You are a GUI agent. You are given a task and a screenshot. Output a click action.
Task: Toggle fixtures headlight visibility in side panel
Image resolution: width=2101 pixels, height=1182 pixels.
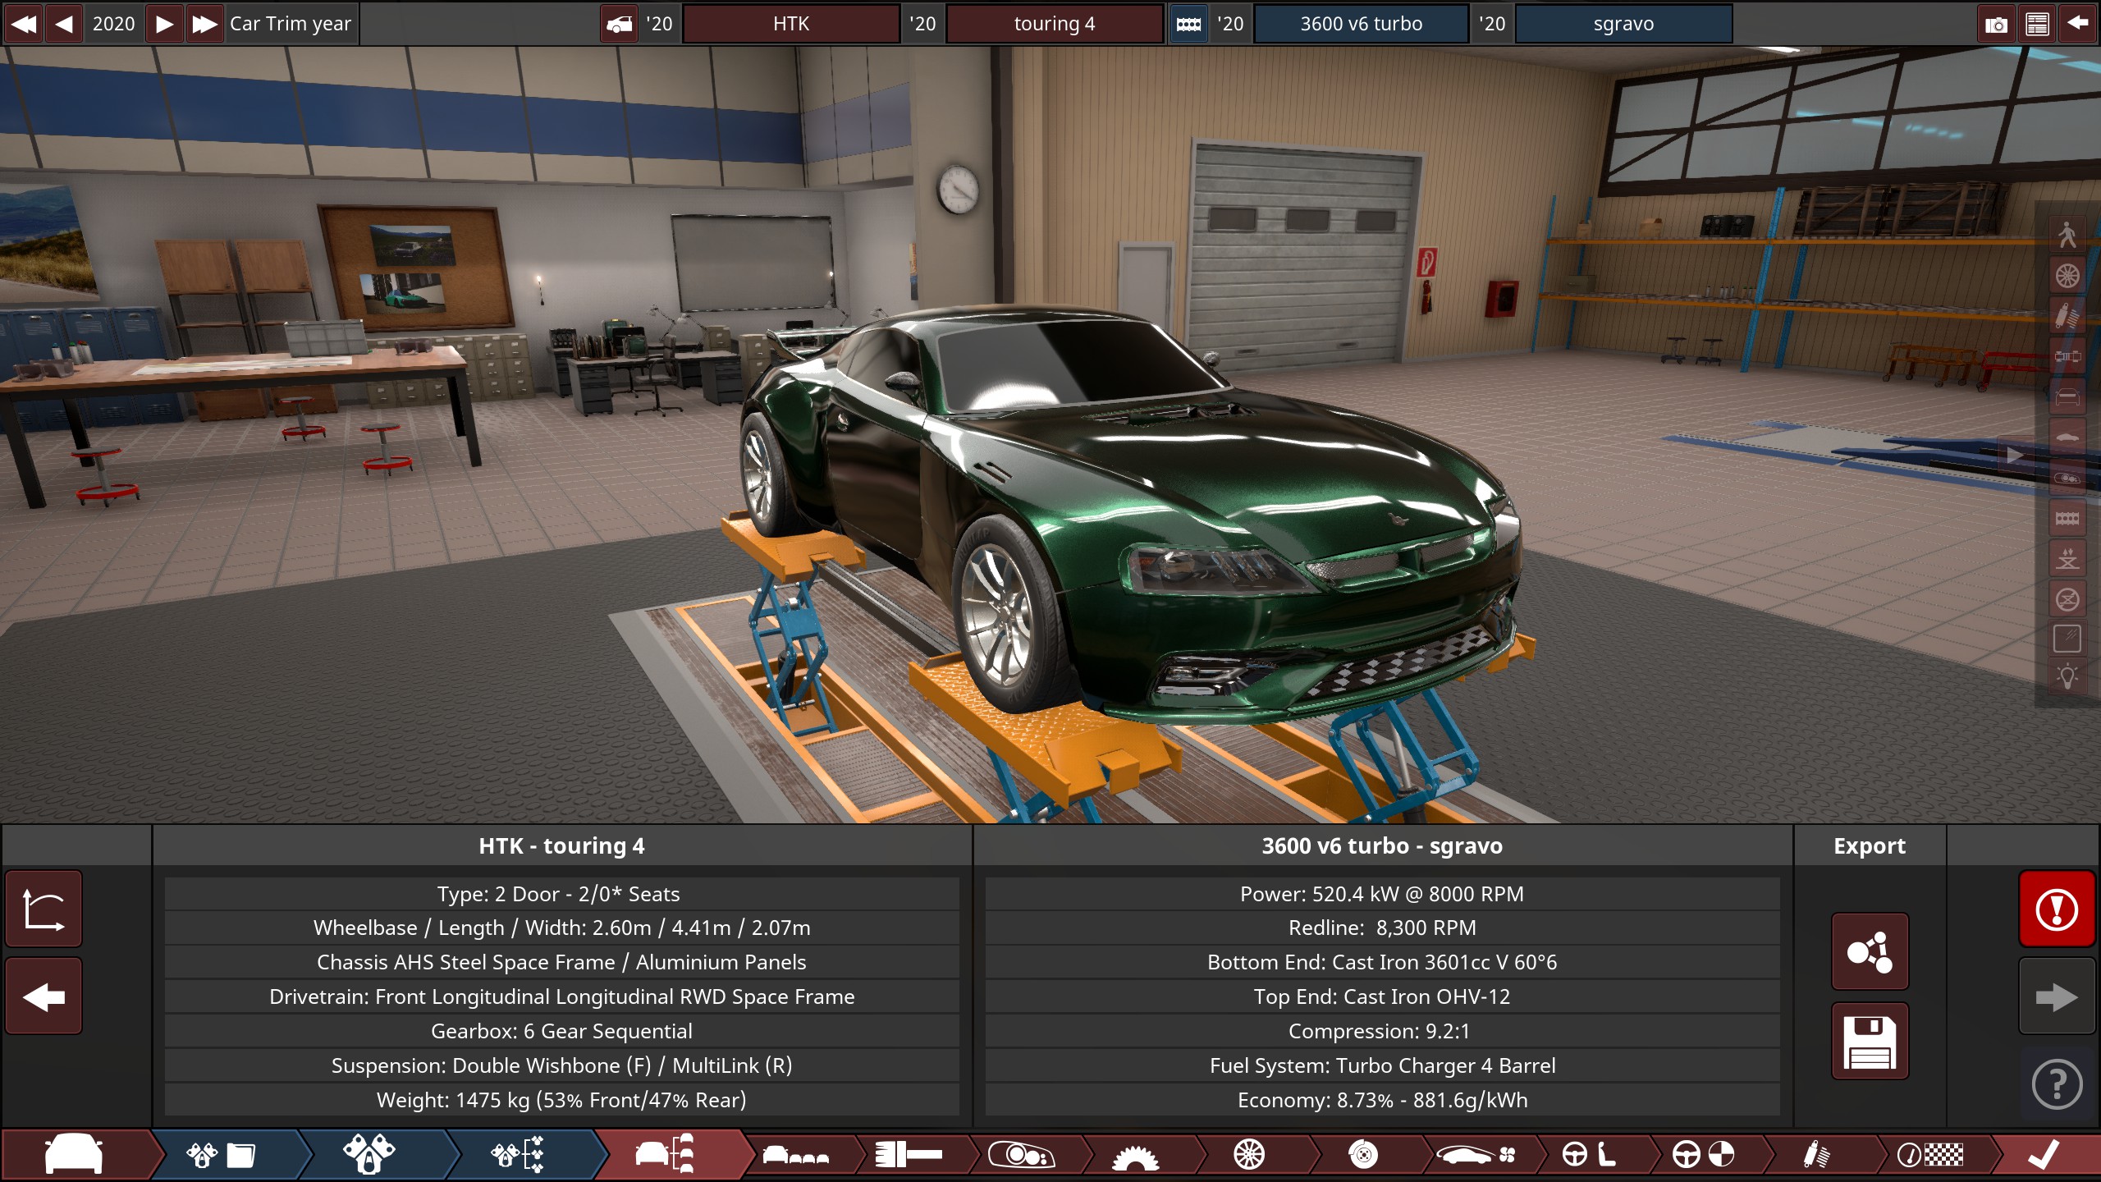tap(2067, 478)
